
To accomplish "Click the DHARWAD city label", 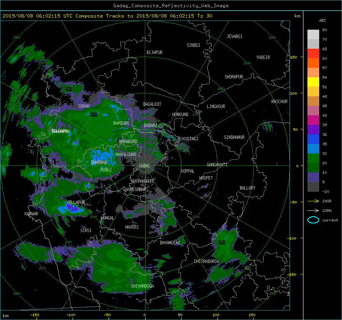I will tap(99, 162).
